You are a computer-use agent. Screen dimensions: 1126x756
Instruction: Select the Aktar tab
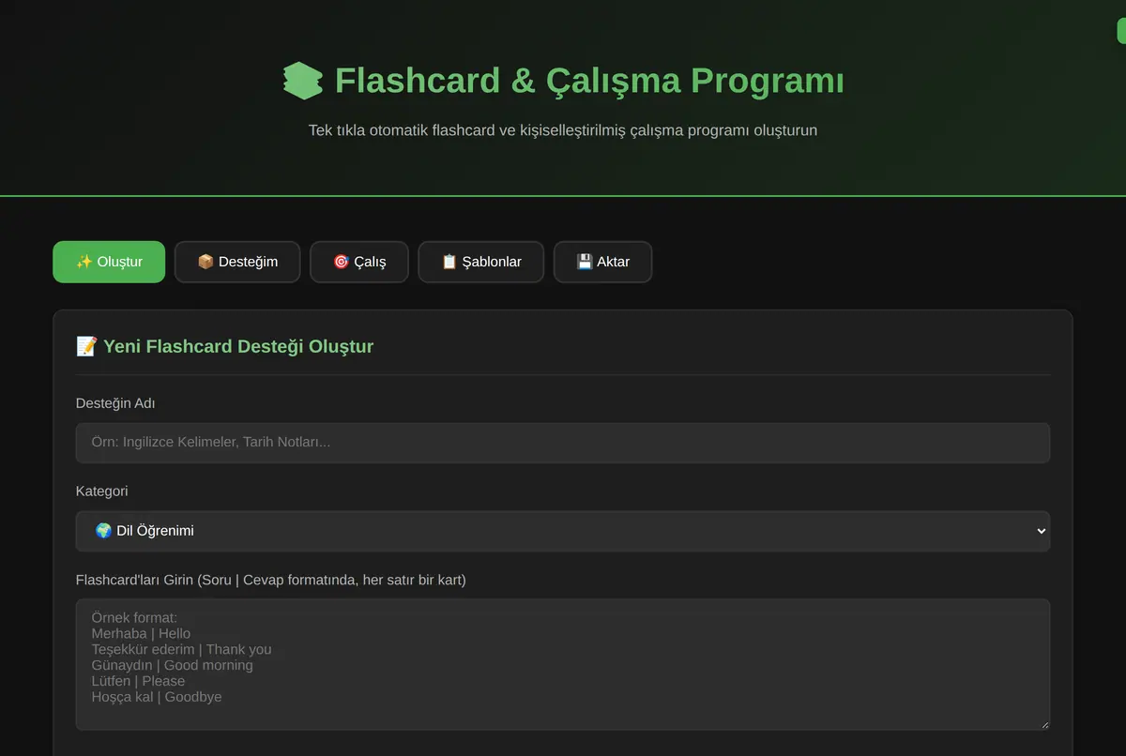point(602,262)
